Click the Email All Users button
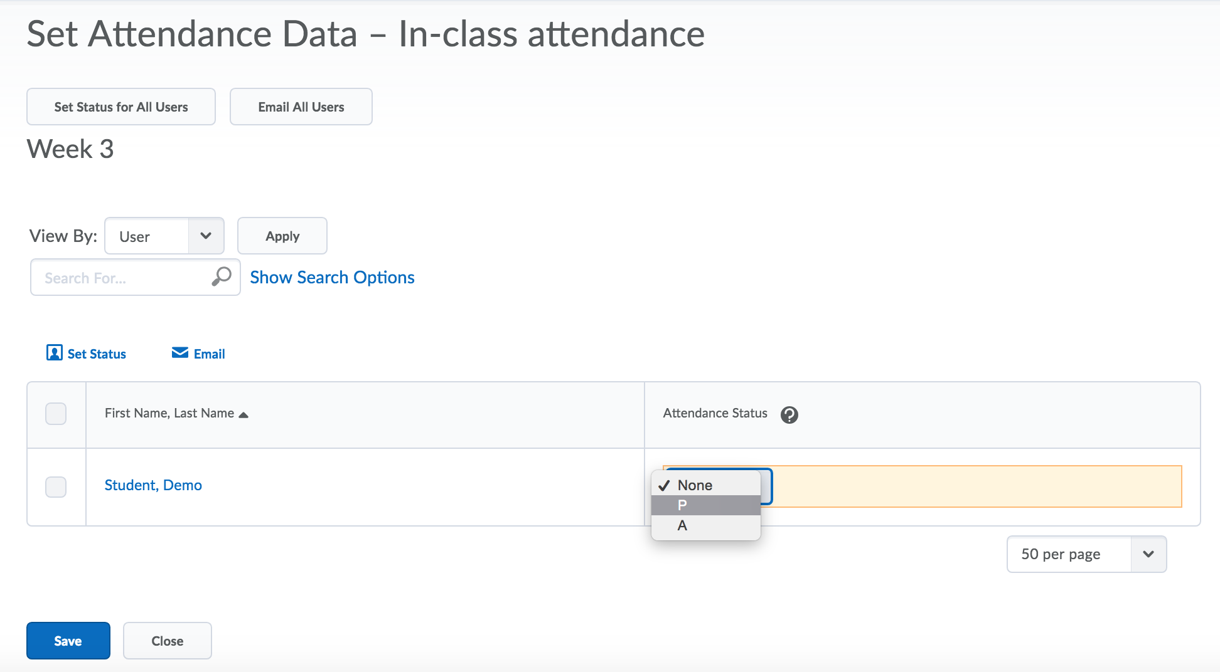 pyautogui.click(x=301, y=107)
